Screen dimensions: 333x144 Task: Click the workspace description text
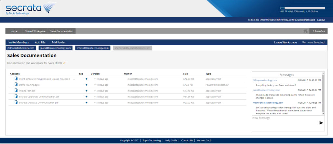point(34,63)
